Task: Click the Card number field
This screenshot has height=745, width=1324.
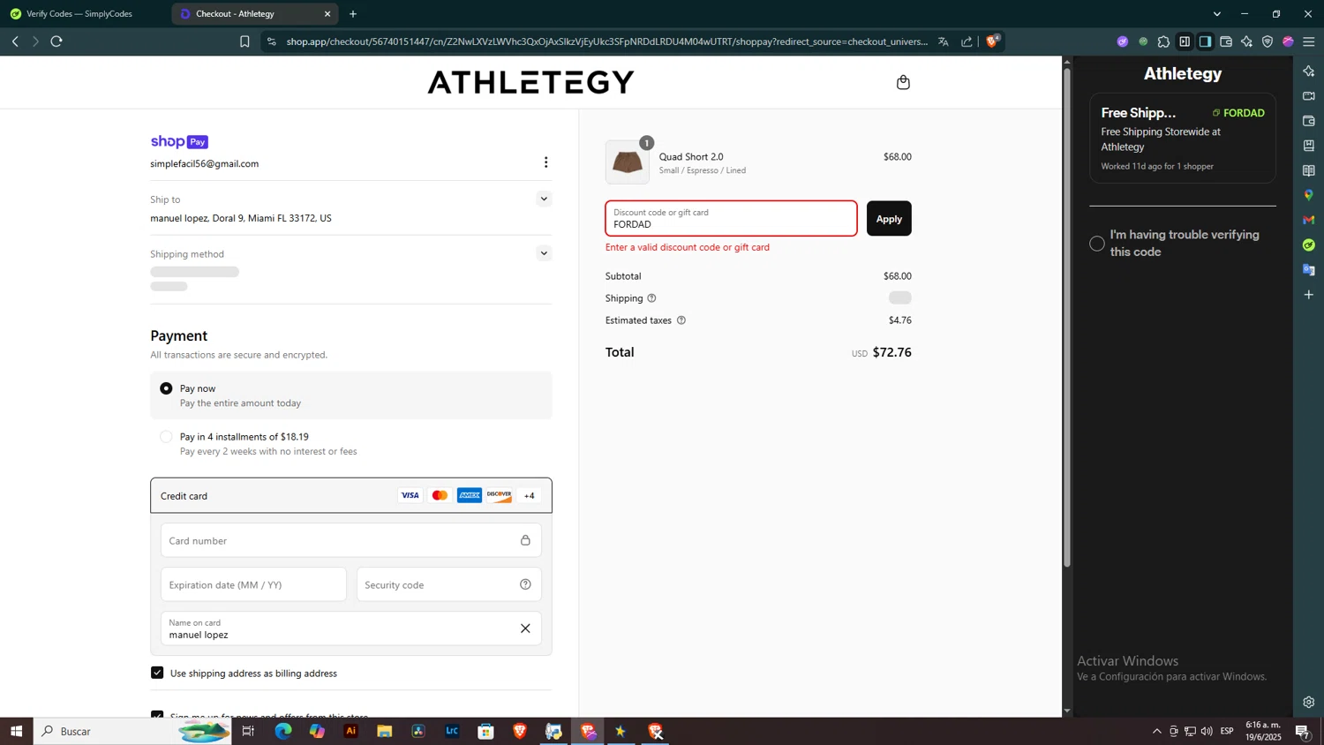Action: point(351,540)
